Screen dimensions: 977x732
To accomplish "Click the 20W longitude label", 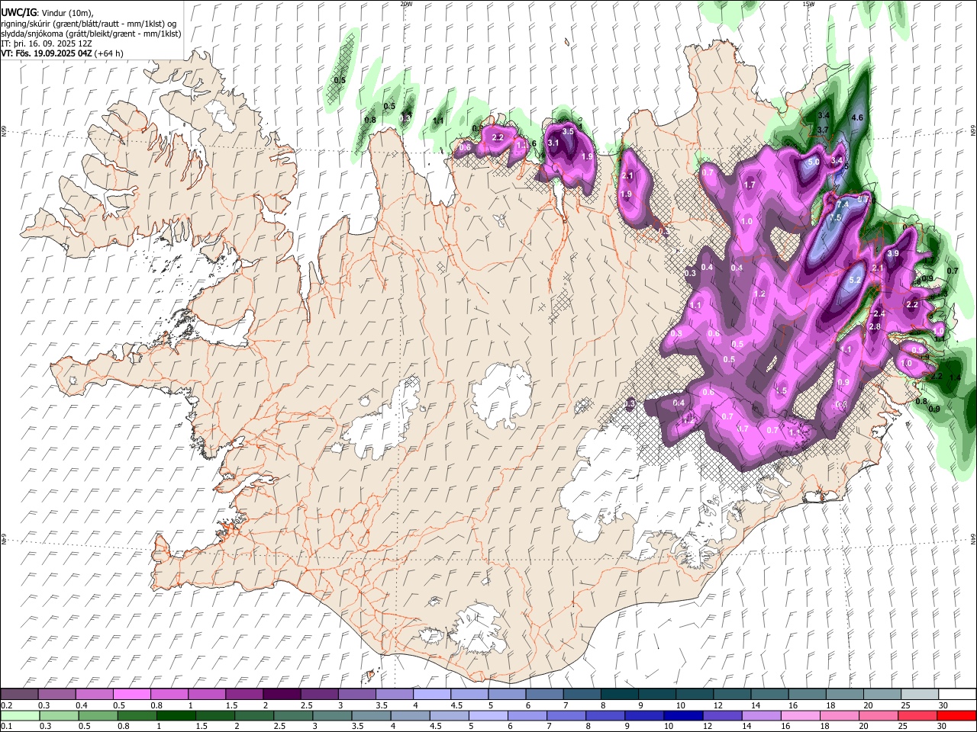I will tap(406, 4).
